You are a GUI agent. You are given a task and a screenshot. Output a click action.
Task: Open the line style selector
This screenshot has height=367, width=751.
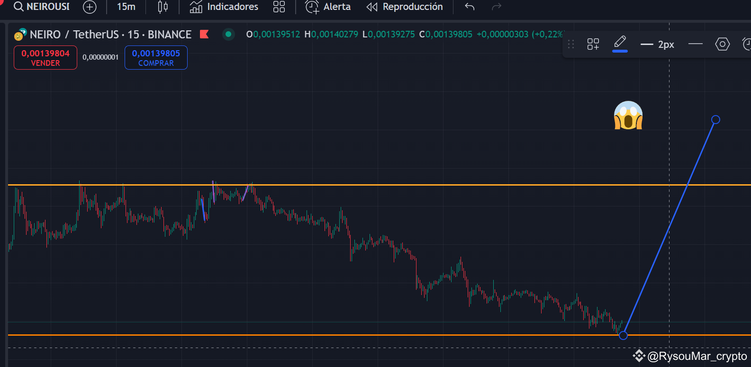pyautogui.click(x=696, y=44)
